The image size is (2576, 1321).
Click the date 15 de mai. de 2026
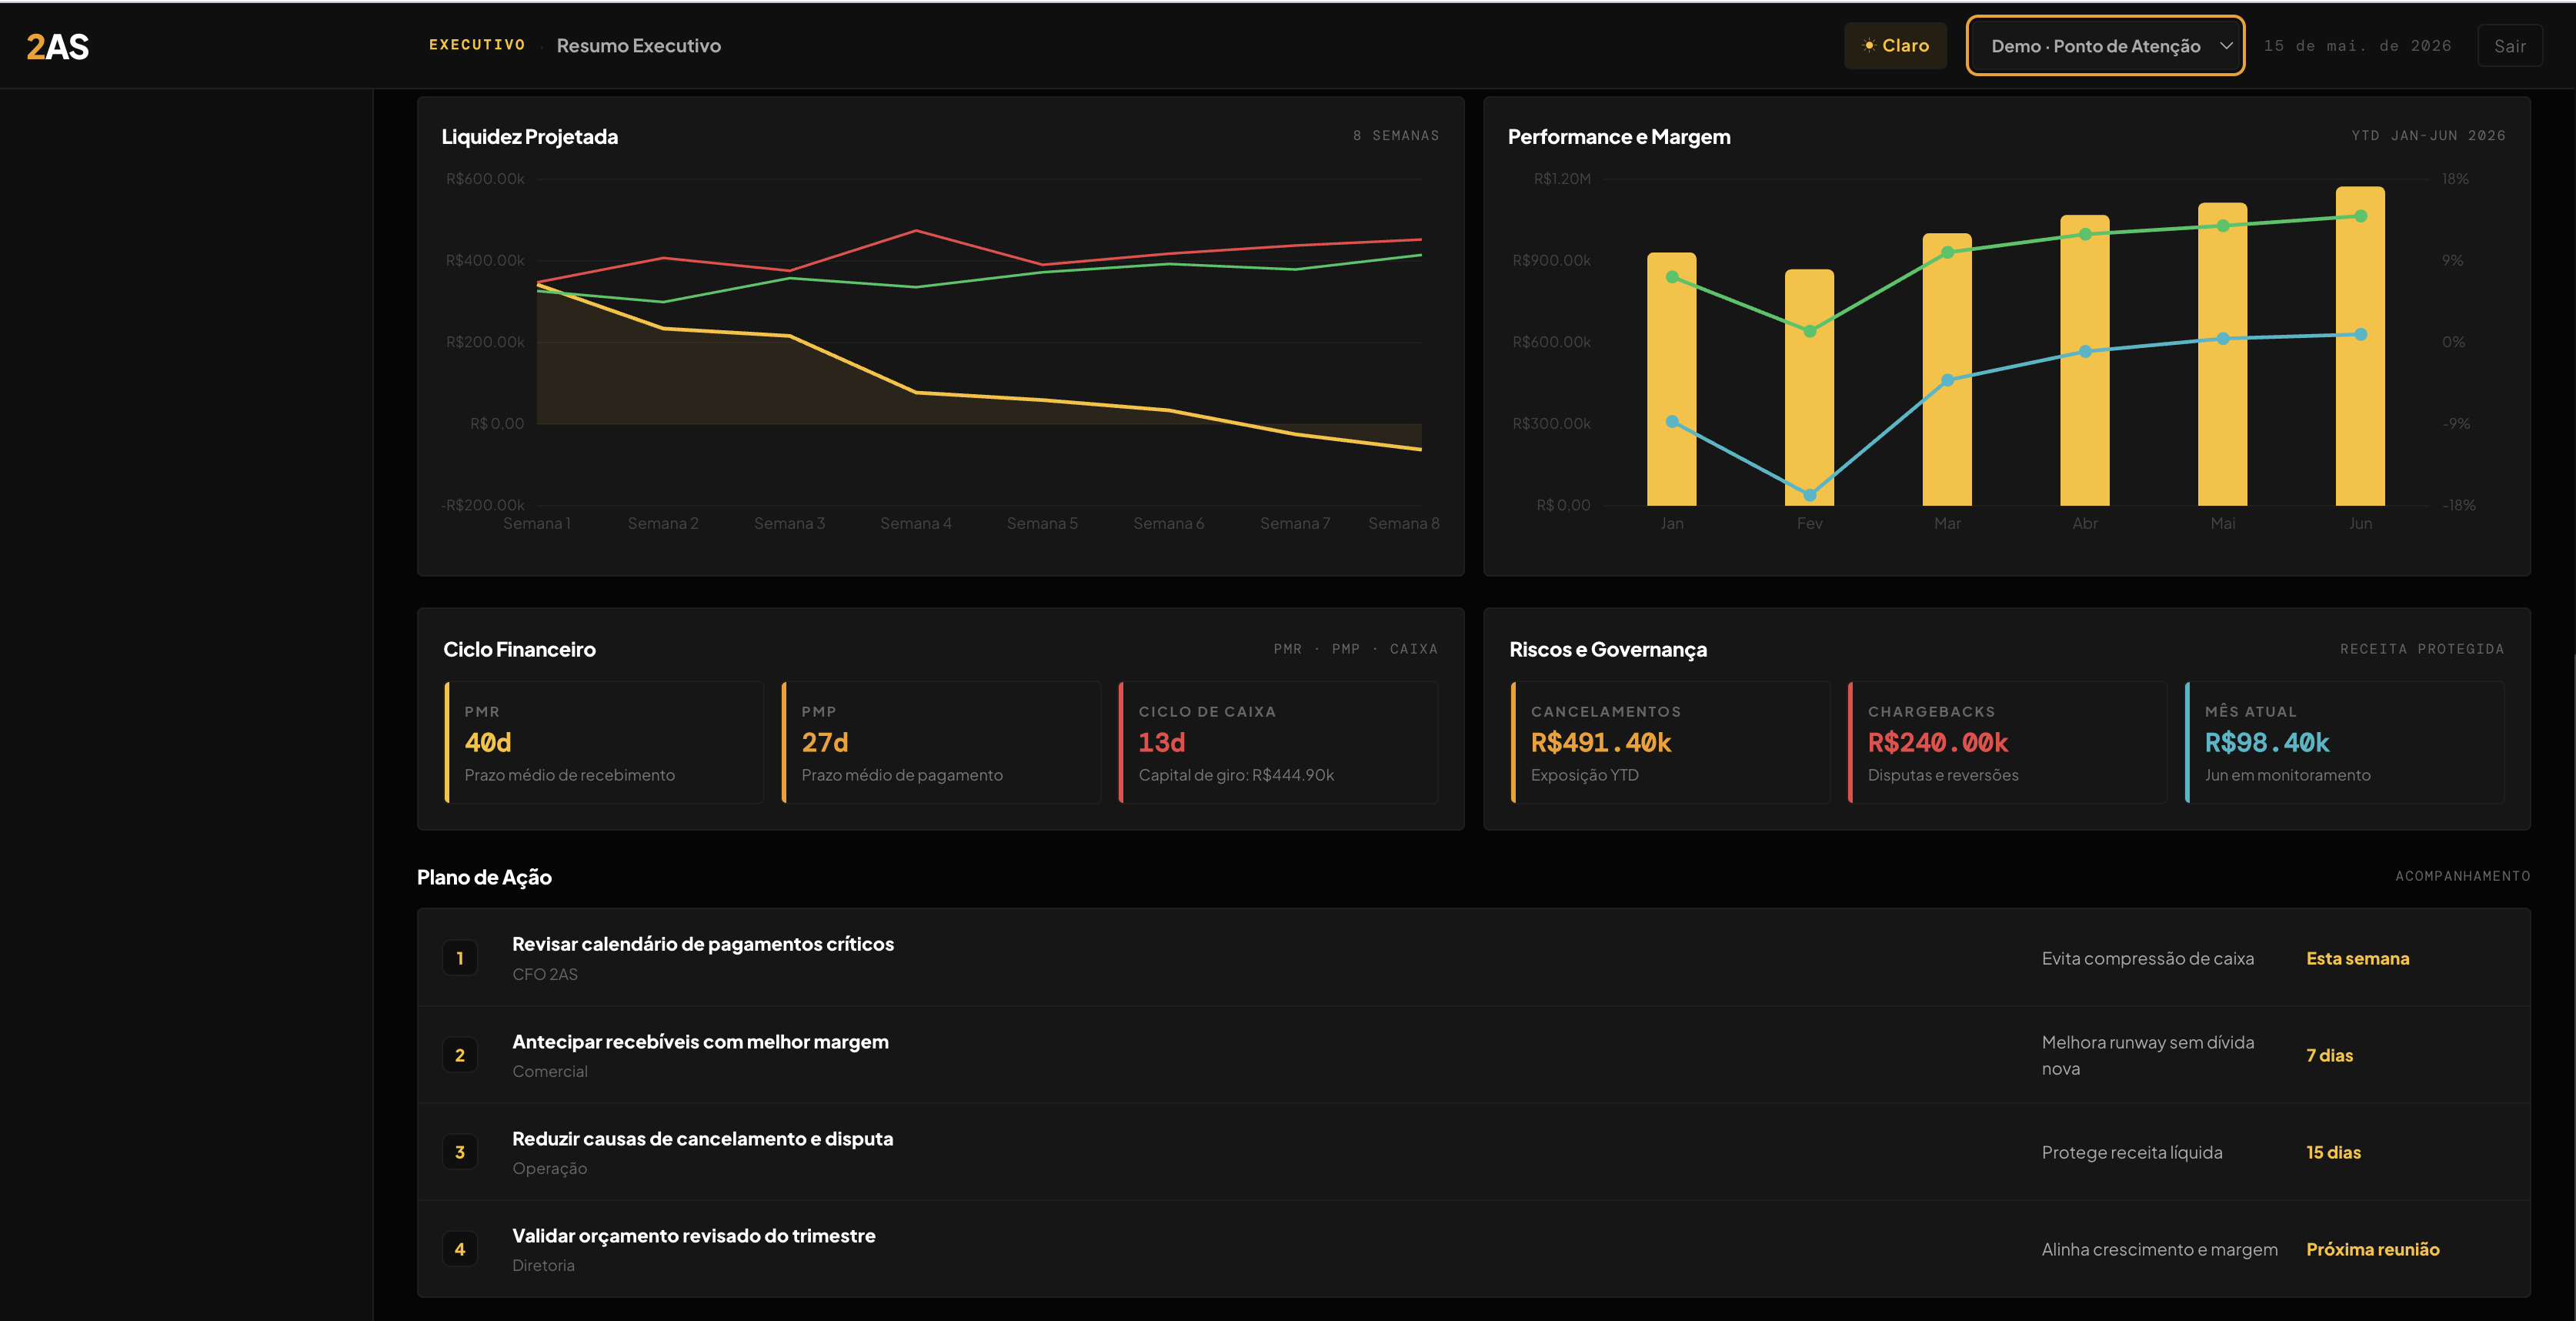[2357, 46]
